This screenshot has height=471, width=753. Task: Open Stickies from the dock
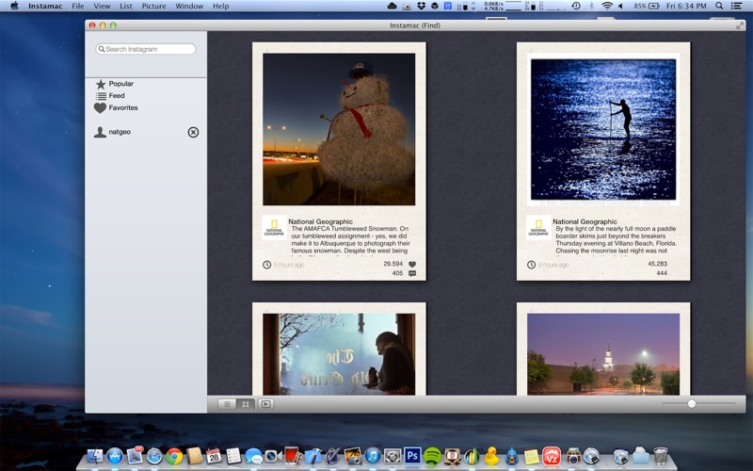pos(531,456)
